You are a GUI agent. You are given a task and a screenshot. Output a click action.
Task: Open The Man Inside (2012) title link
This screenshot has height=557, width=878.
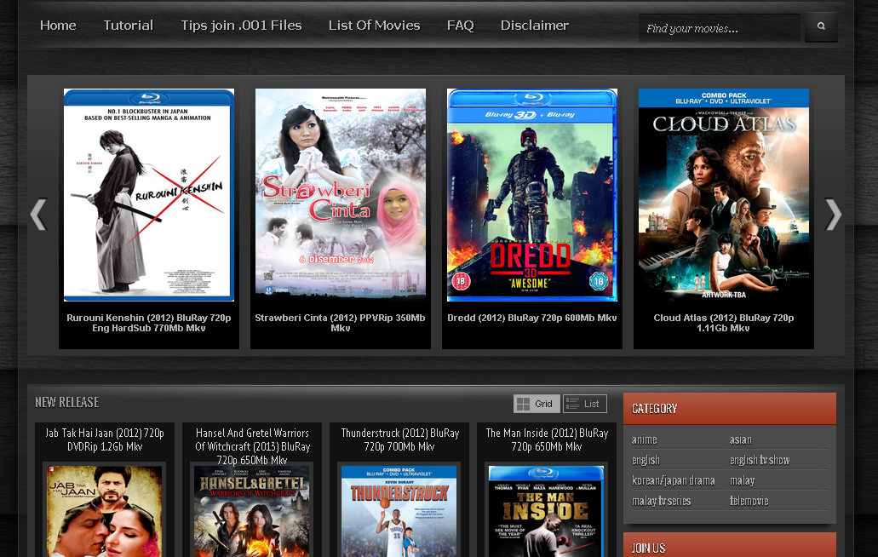click(x=547, y=439)
